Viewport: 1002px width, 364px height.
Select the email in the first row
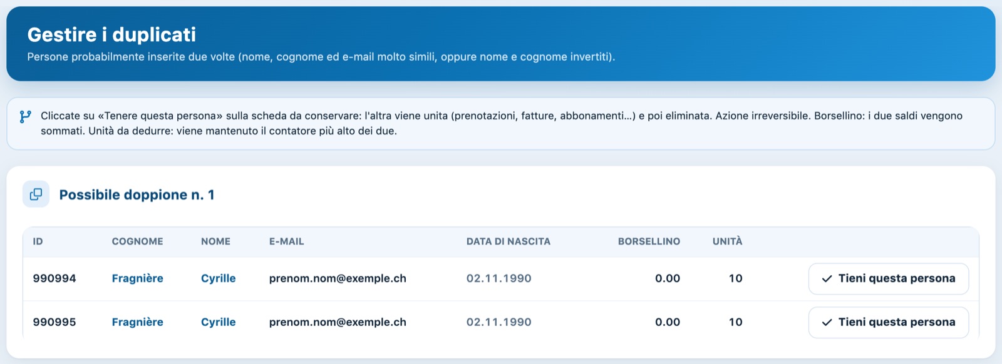pyautogui.click(x=338, y=278)
